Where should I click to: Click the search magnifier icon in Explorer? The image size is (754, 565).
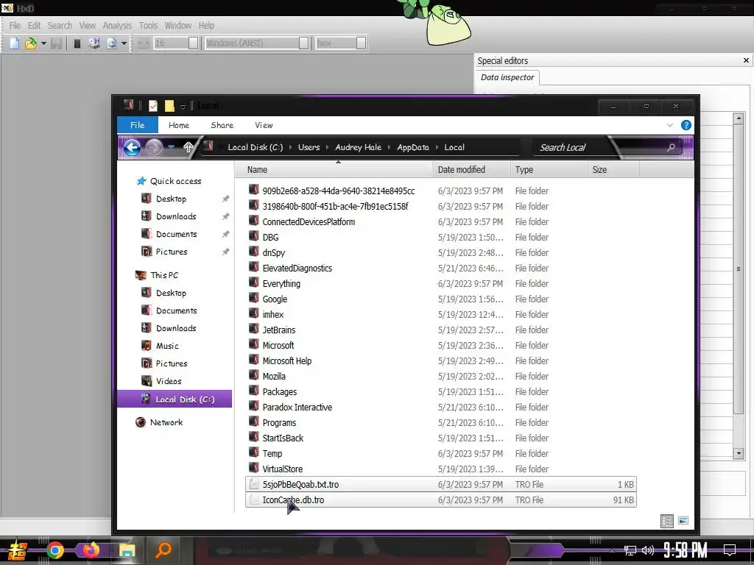point(671,147)
